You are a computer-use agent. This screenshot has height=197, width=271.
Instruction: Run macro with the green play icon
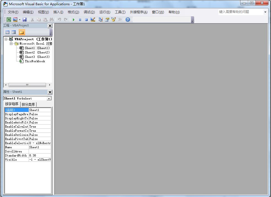(74, 20)
